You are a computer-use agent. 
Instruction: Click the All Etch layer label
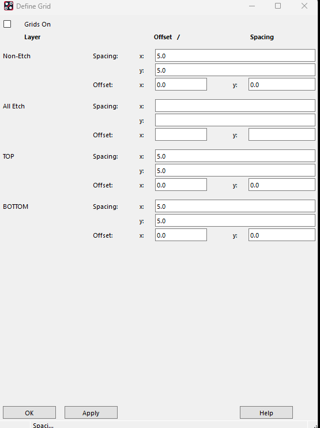[x=14, y=106]
